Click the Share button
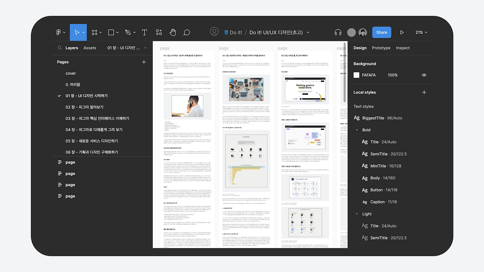484x272 pixels. pyautogui.click(x=382, y=32)
